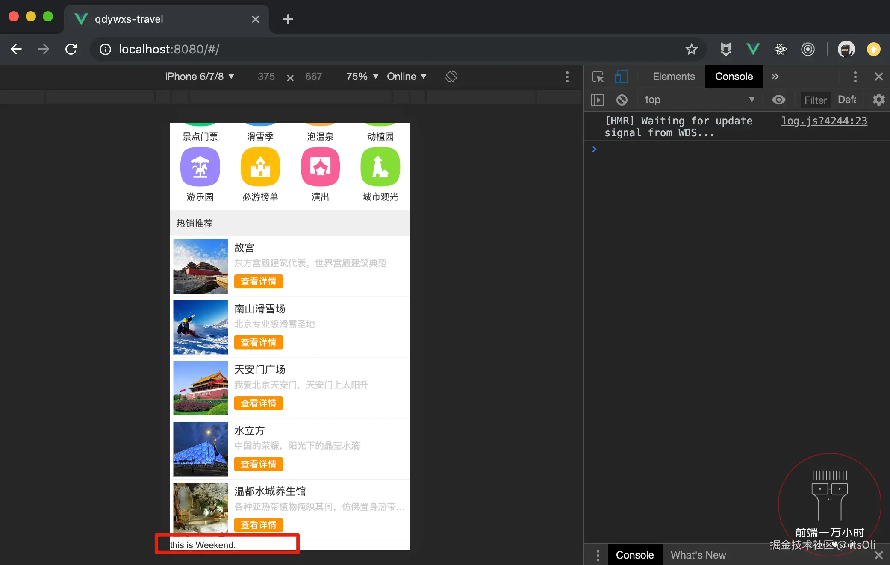Viewport: 890px width, 565px height.
Task: Tap the 游乐园 amusement park icon
Action: (x=200, y=167)
